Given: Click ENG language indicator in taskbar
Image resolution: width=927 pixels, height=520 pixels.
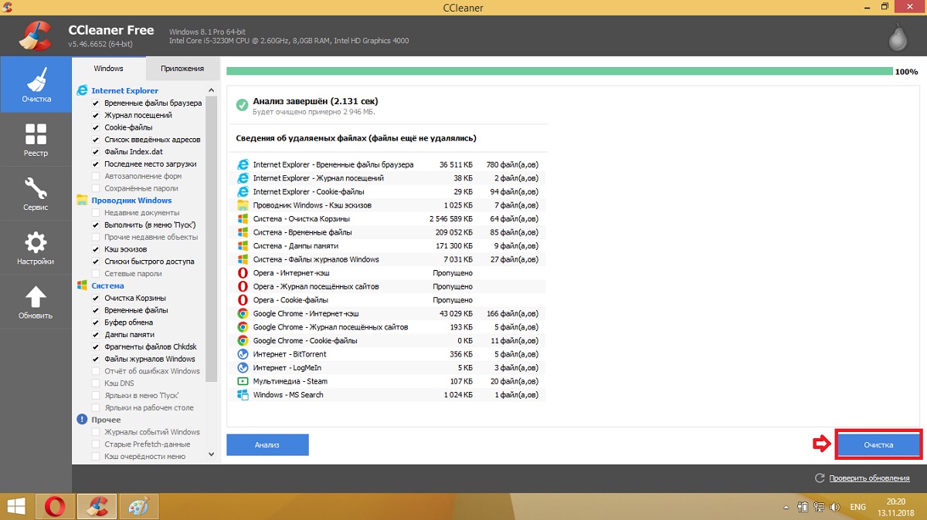Looking at the screenshot, I should click(x=857, y=507).
